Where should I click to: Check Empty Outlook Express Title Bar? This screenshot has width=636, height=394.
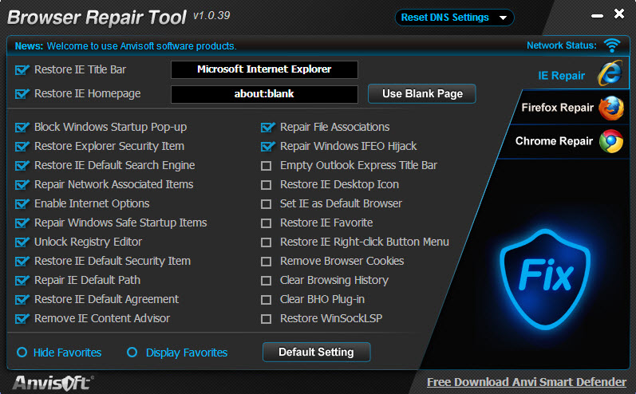coord(266,166)
